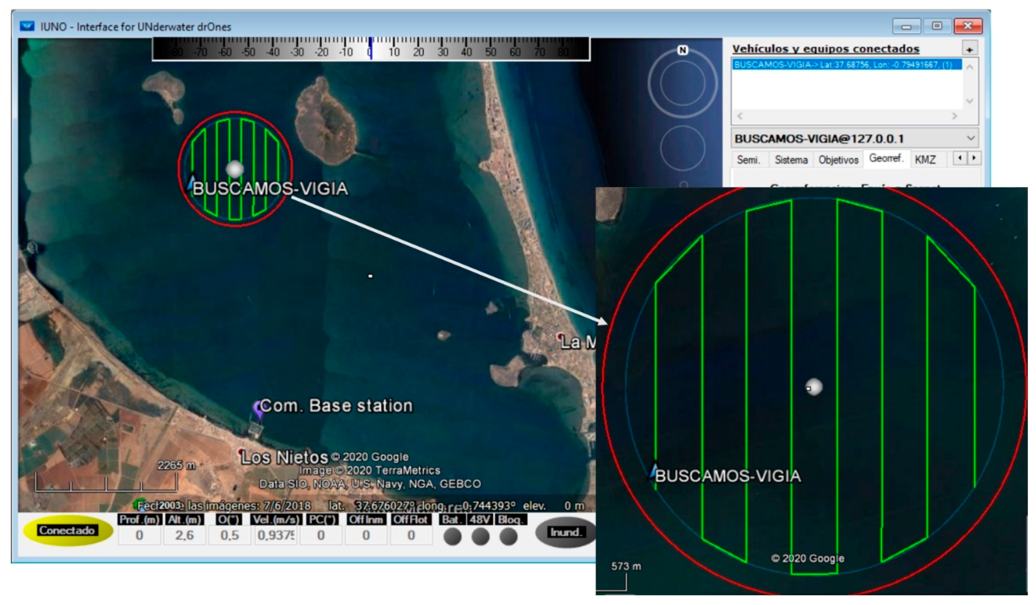Click the IUNO app icon in title bar
Image resolution: width=1036 pixels, height=605 pixels.
(x=27, y=26)
